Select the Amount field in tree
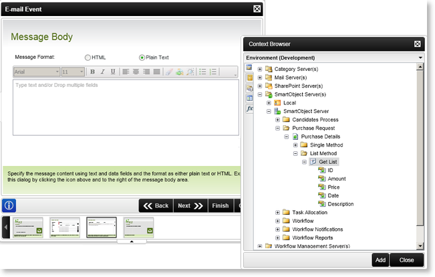This screenshot has width=435, height=277. tap(336, 179)
